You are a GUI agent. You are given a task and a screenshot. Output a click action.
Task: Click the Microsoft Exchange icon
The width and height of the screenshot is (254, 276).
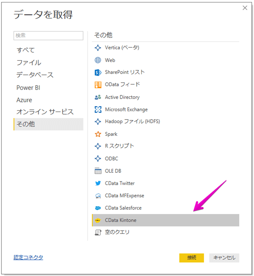coord(98,109)
